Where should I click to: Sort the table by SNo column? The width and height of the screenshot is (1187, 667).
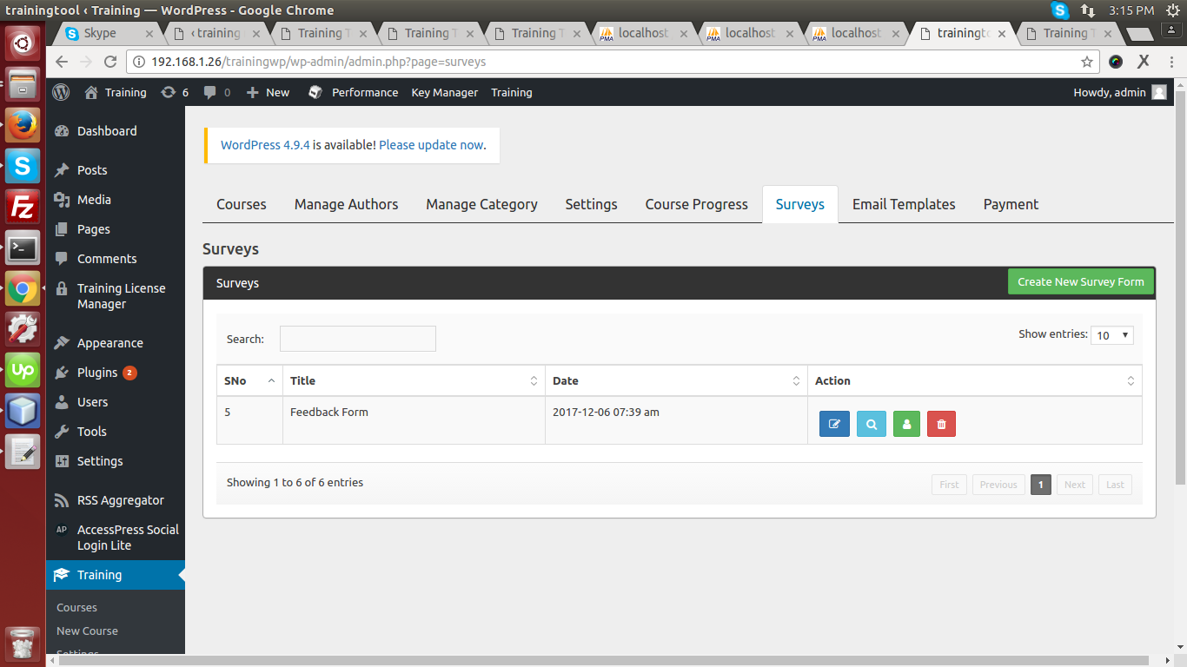click(249, 380)
